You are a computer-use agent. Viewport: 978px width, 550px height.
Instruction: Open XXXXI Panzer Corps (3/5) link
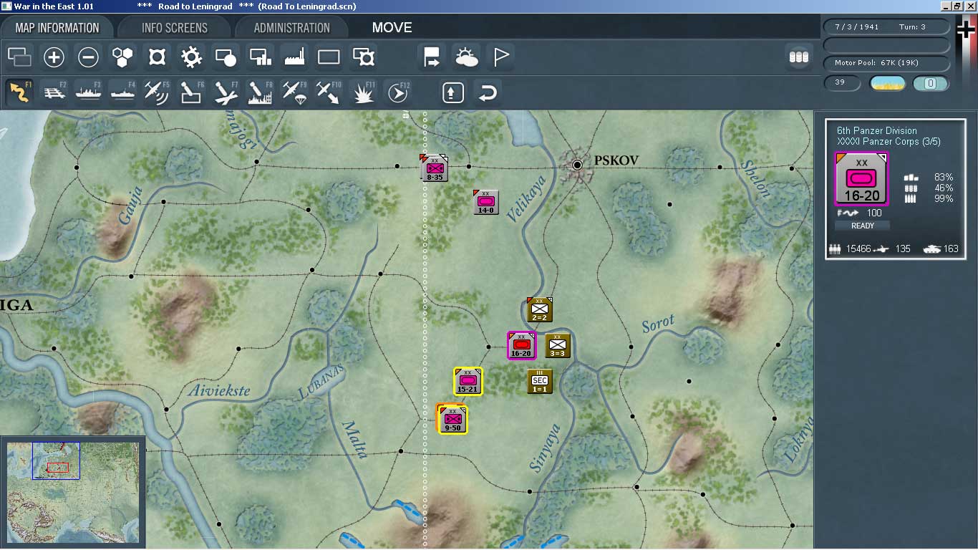click(889, 142)
